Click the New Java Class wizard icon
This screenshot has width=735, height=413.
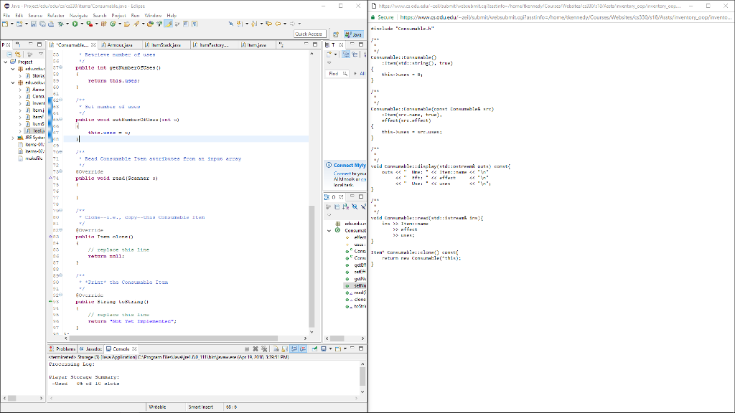(113, 23)
